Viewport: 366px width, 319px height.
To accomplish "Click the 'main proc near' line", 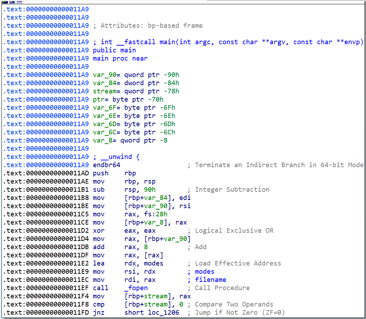I will [120, 58].
